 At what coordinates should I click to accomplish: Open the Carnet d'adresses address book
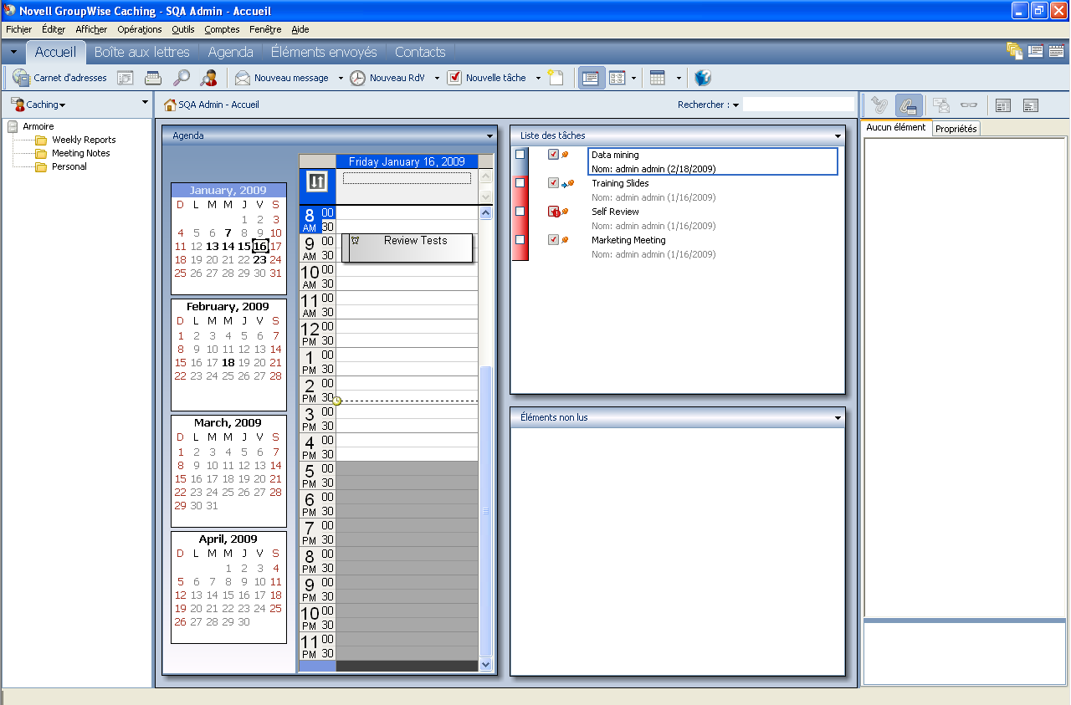click(x=59, y=78)
